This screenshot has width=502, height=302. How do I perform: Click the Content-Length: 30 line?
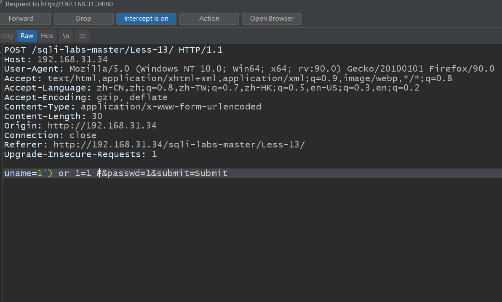pos(53,116)
